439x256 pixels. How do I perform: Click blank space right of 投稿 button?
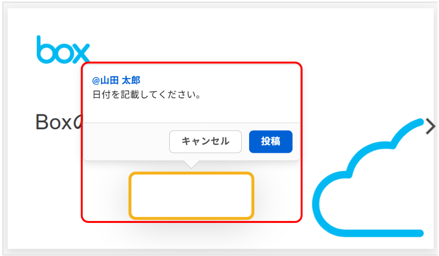296,142
